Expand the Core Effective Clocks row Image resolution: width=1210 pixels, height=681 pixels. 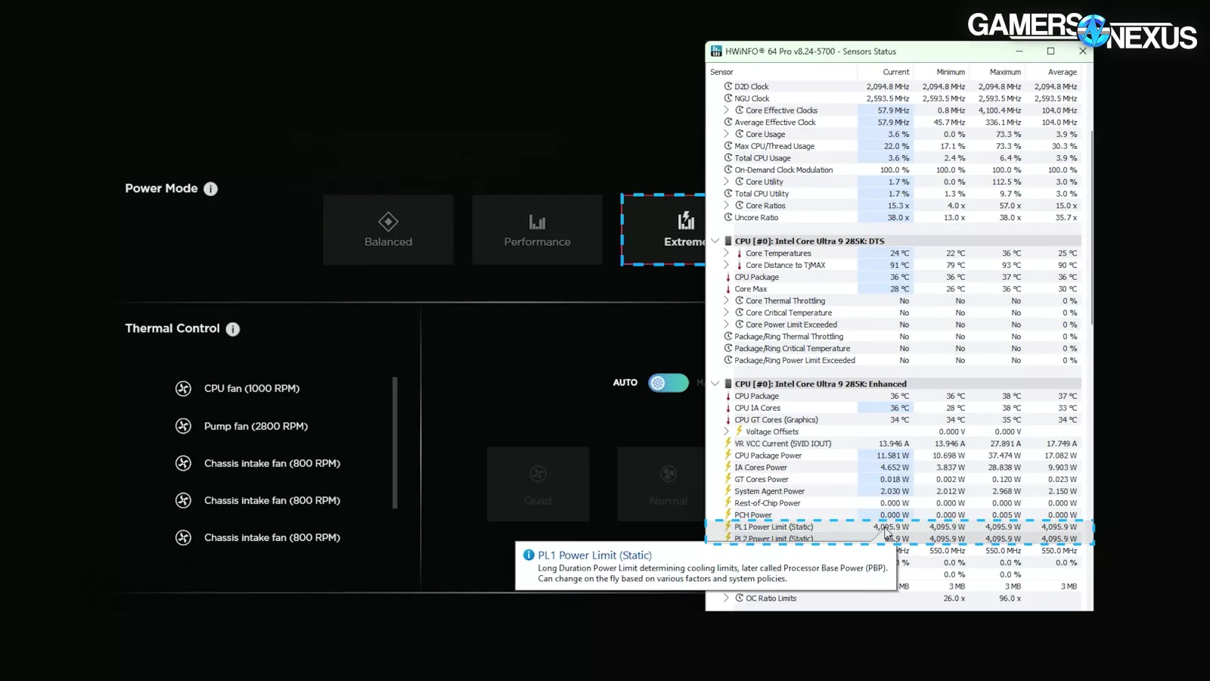coord(727,110)
